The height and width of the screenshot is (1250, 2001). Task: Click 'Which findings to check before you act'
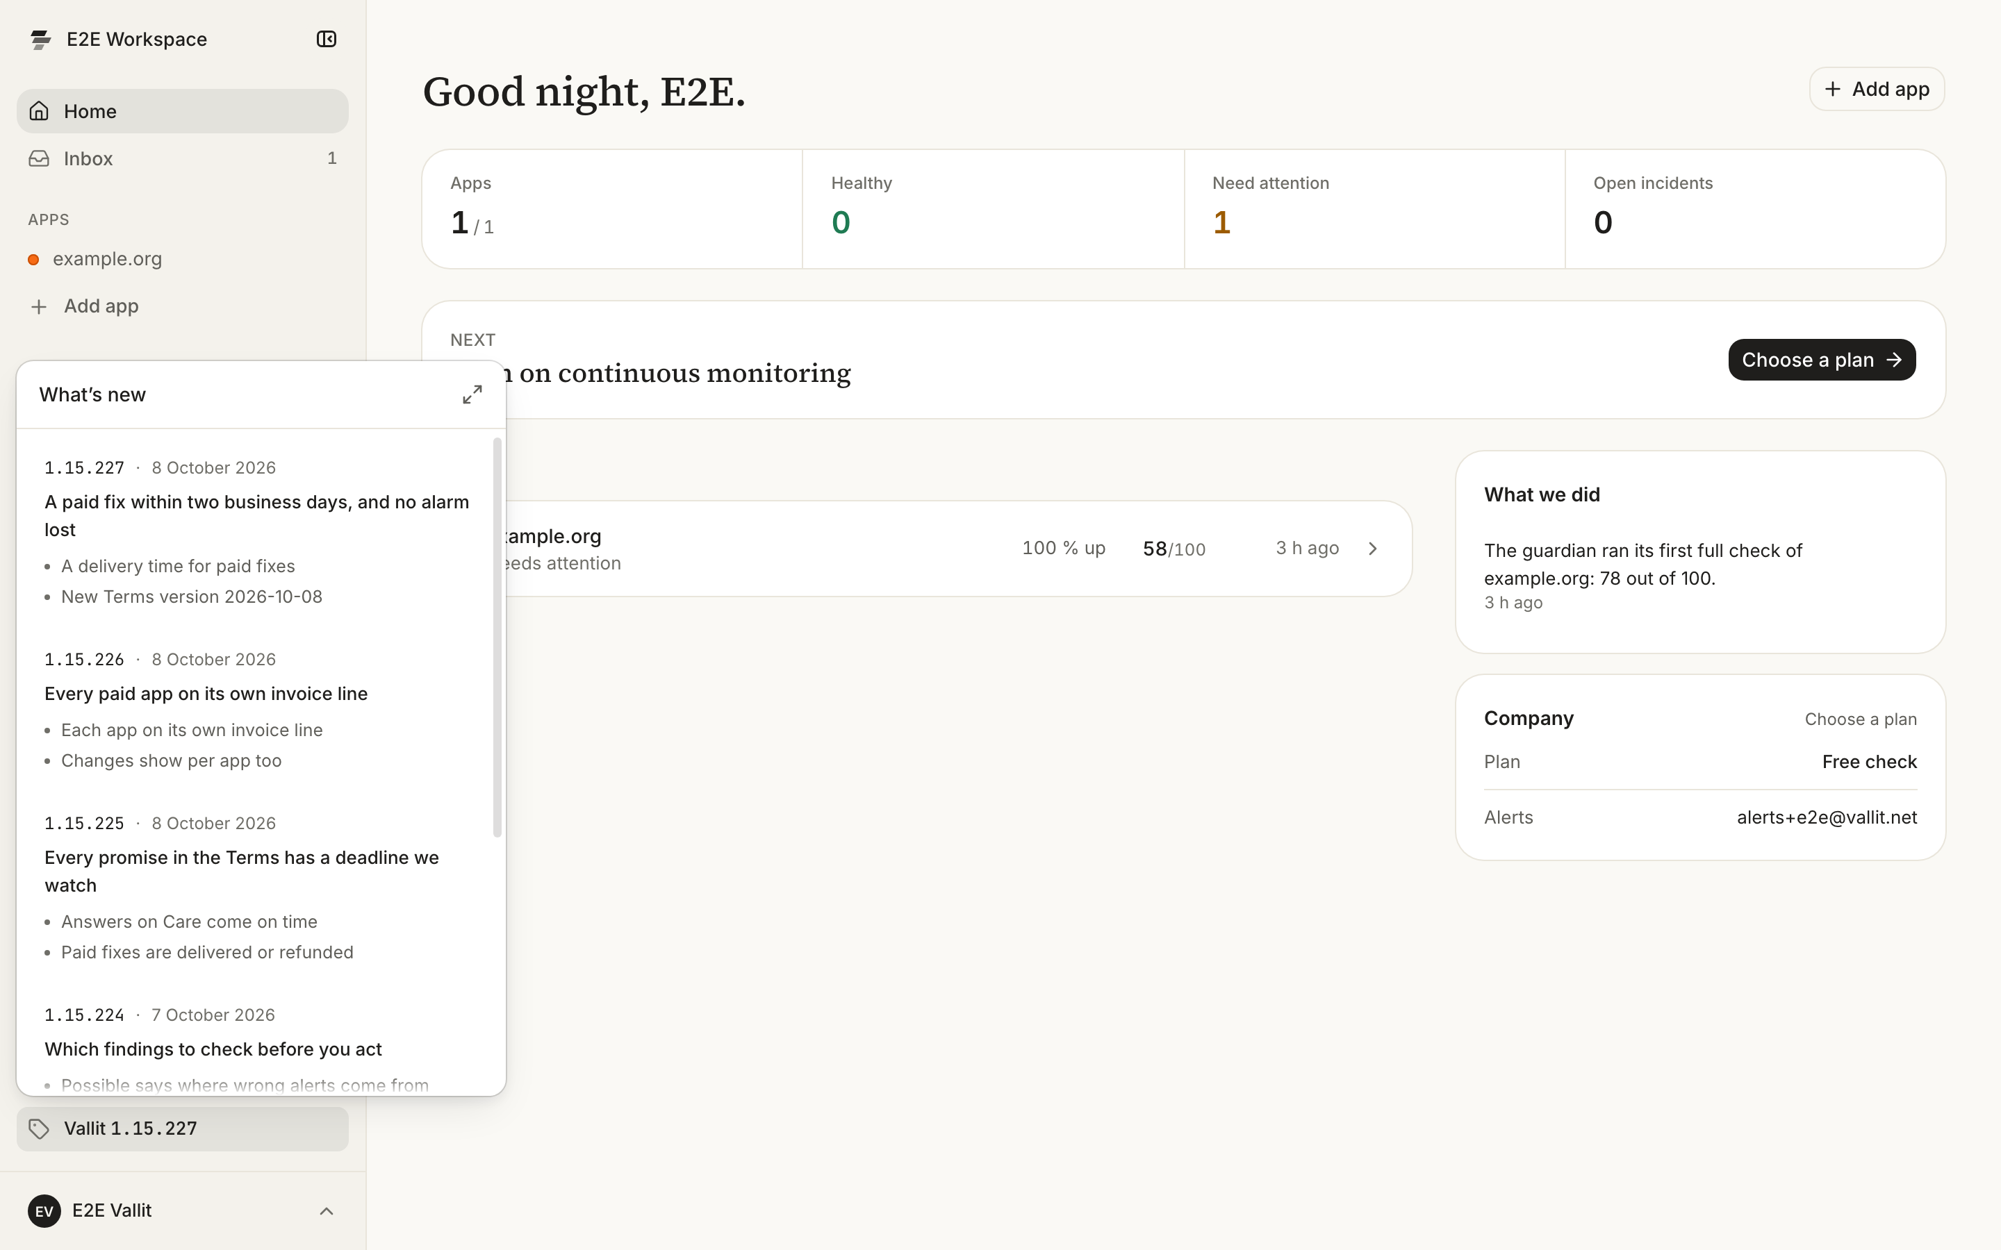click(x=213, y=1049)
